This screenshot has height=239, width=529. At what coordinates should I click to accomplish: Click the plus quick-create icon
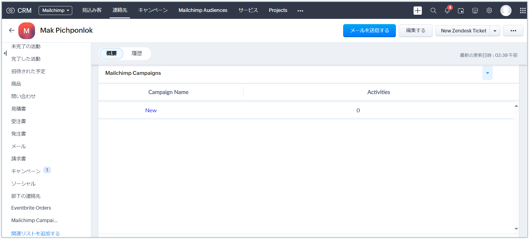418,11
